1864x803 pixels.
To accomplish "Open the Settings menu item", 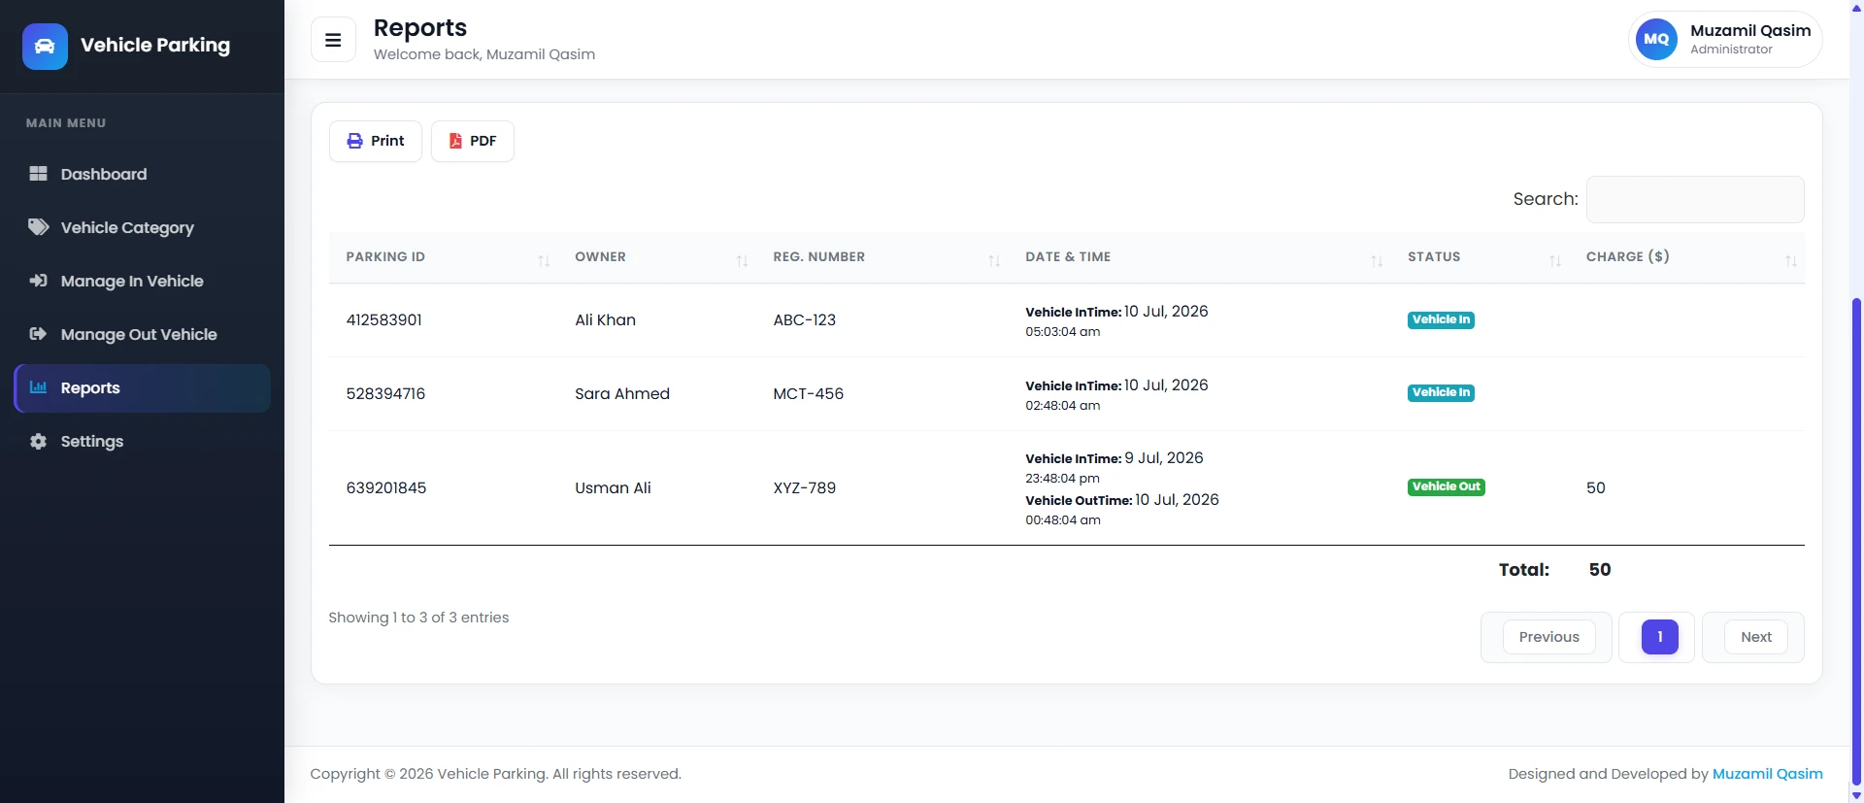I will click(x=142, y=441).
